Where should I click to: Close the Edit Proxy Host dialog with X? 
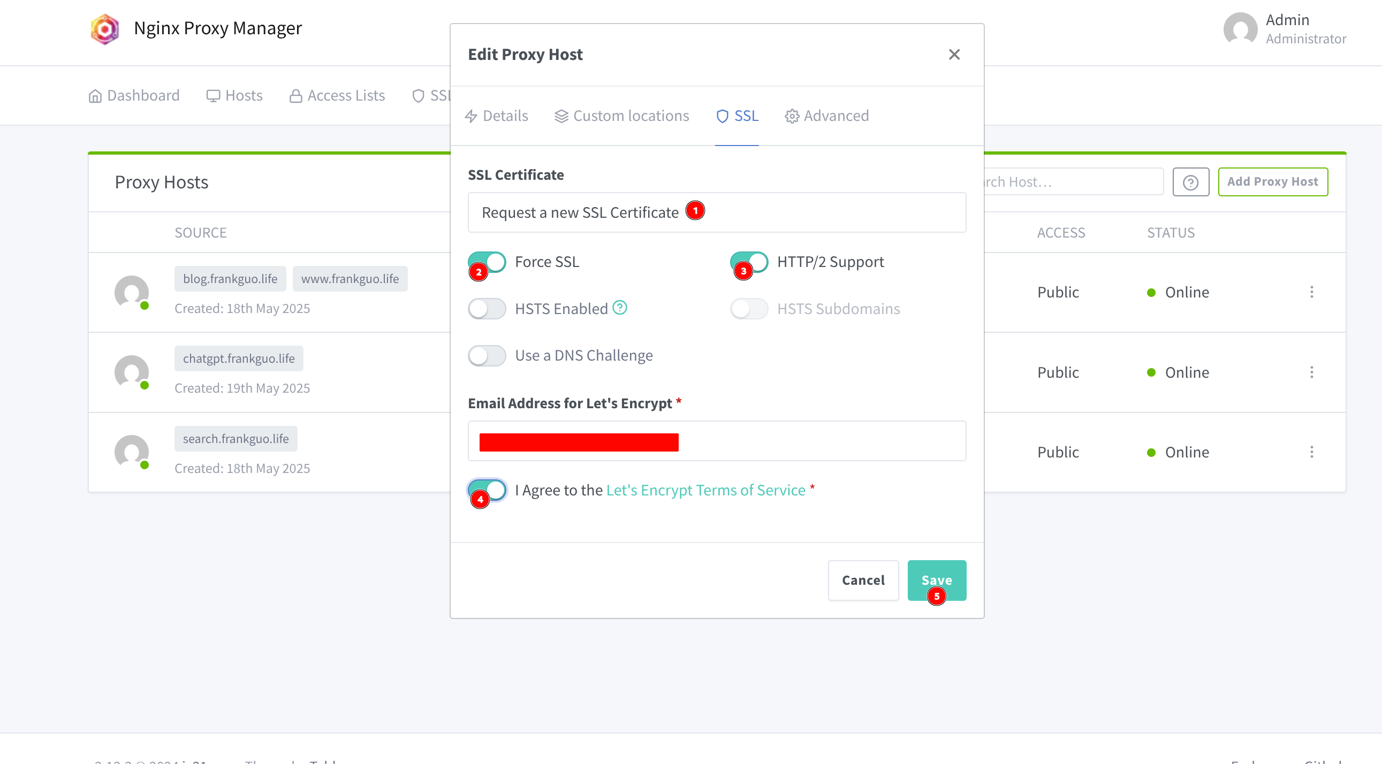point(954,54)
